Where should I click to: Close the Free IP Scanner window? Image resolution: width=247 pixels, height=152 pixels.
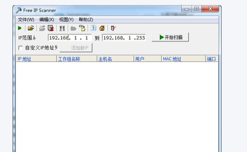click(210, 9)
